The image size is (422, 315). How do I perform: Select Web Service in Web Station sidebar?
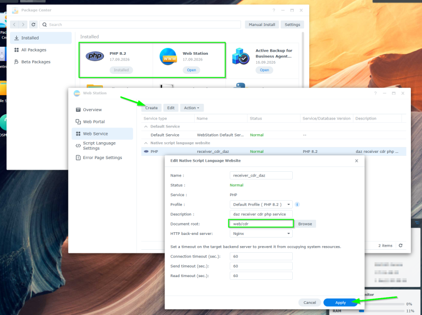pyautogui.click(x=102, y=134)
